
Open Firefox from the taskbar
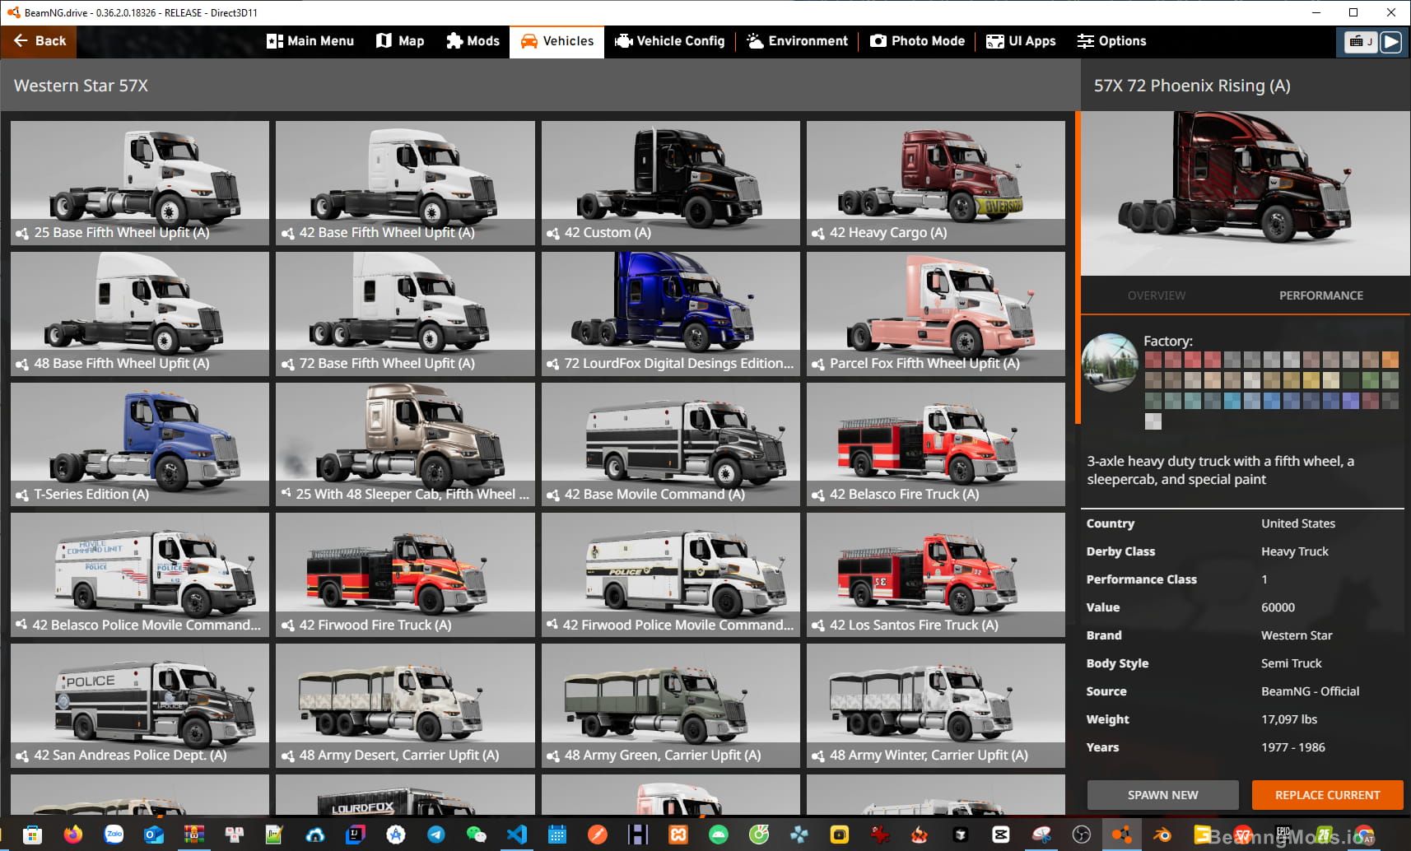tap(73, 835)
